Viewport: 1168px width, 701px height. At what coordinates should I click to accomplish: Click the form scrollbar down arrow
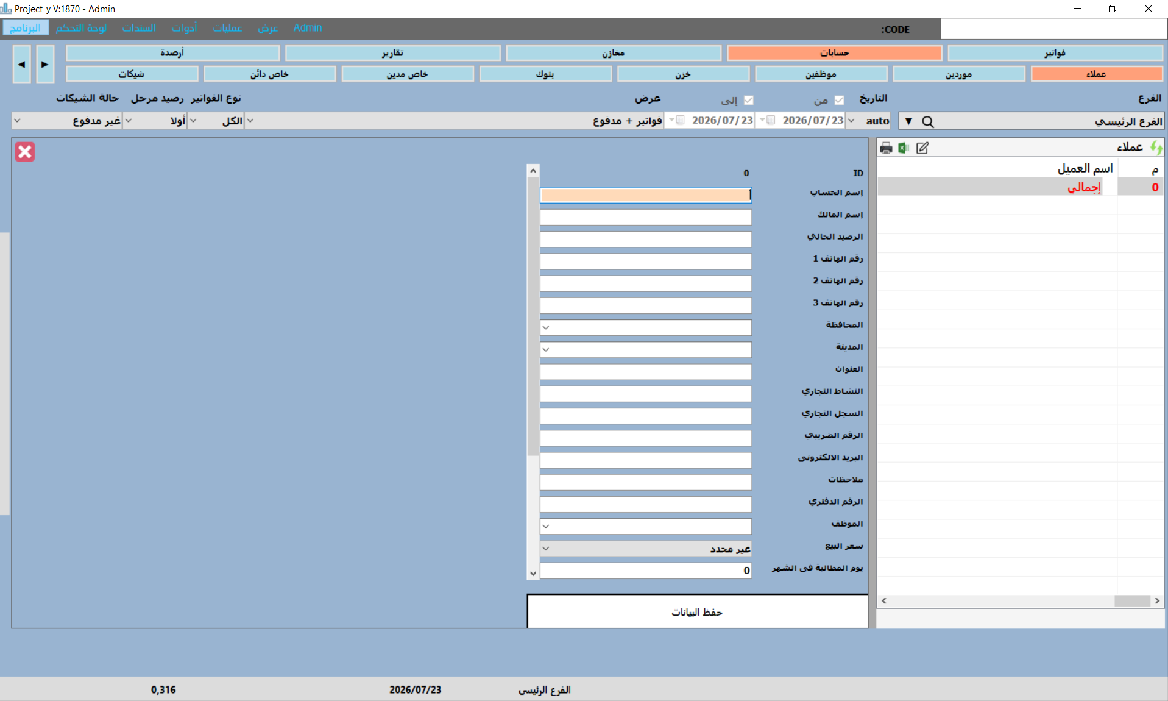[533, 573]
